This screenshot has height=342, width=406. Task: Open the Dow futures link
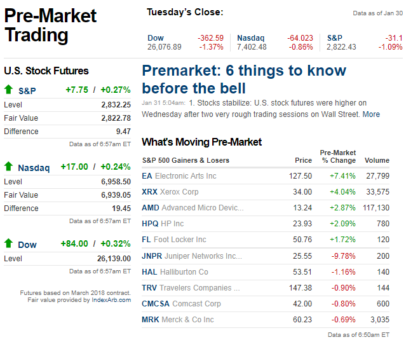pyautogui.click(x=27, y=244)
